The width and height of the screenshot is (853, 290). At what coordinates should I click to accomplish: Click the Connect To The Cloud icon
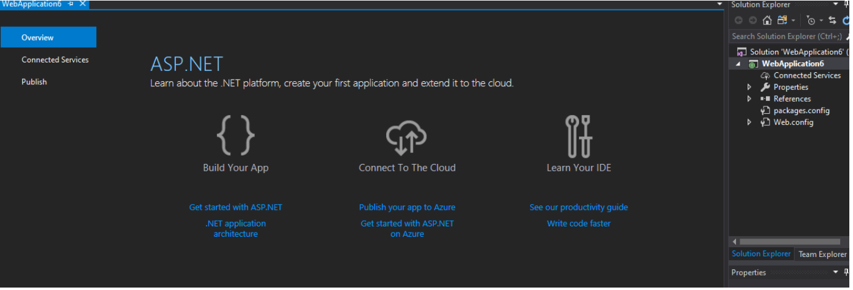(407, 135)
